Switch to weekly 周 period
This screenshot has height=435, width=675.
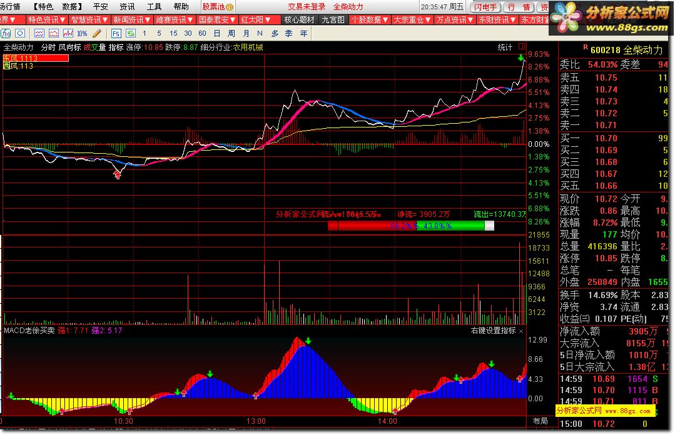(231, 33)
